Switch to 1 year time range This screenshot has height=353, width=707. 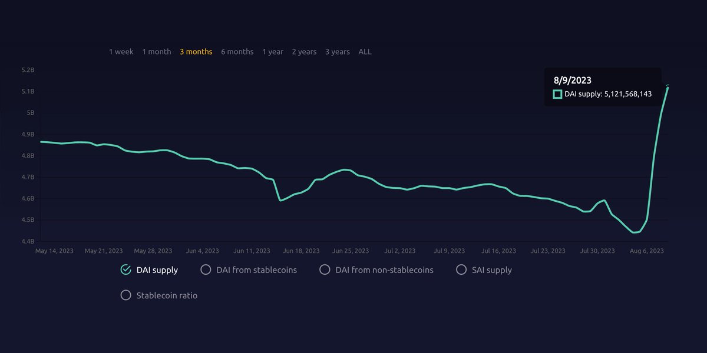point(273,52)
